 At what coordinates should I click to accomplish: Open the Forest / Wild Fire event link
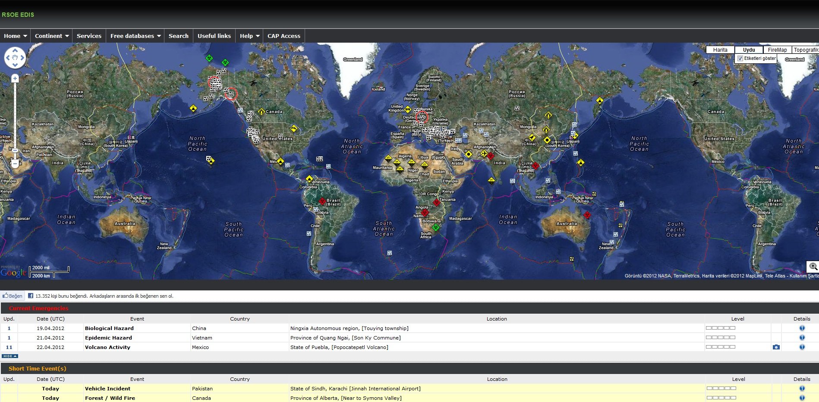coord(110,398)
